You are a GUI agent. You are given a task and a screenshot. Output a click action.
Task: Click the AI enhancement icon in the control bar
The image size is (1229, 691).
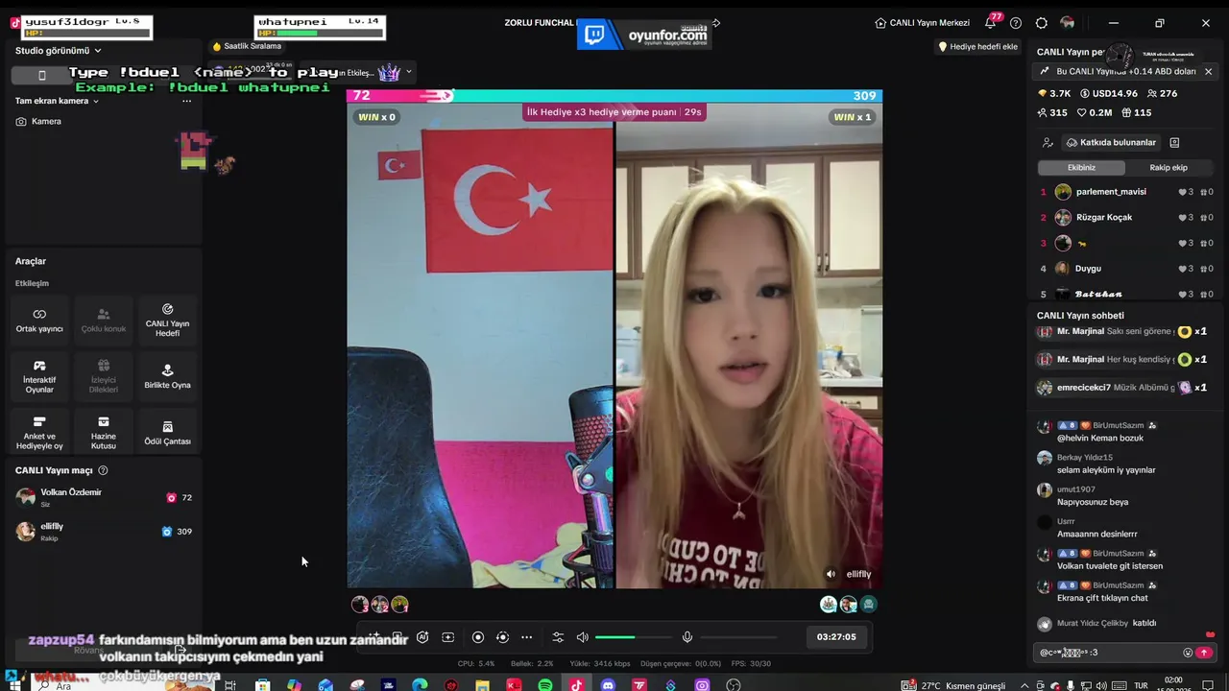click(x=422, y=637)
